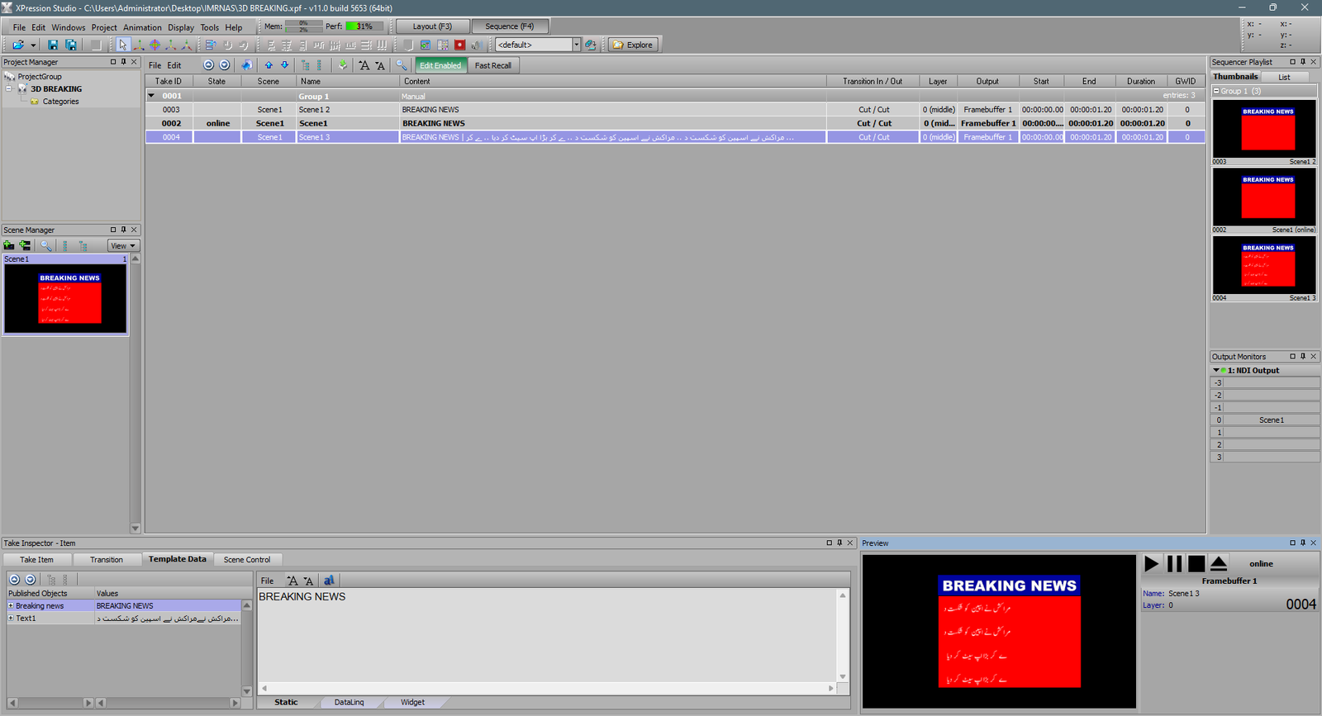
Task: Open the Tools menu
Action: [209, 27]
